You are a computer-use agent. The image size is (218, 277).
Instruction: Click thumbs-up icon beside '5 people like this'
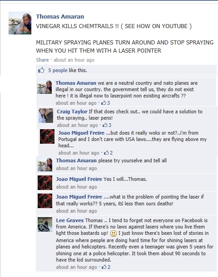click(x=41, y=70)
